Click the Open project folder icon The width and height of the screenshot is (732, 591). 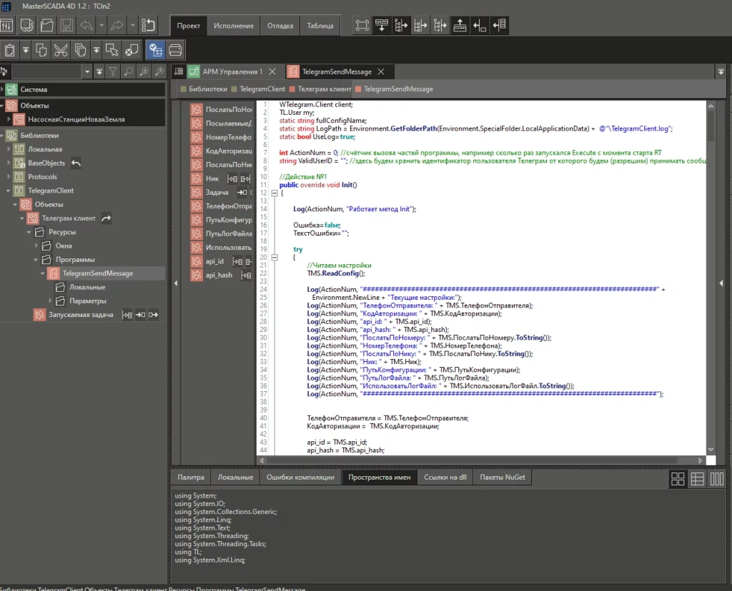pos(47,26)
